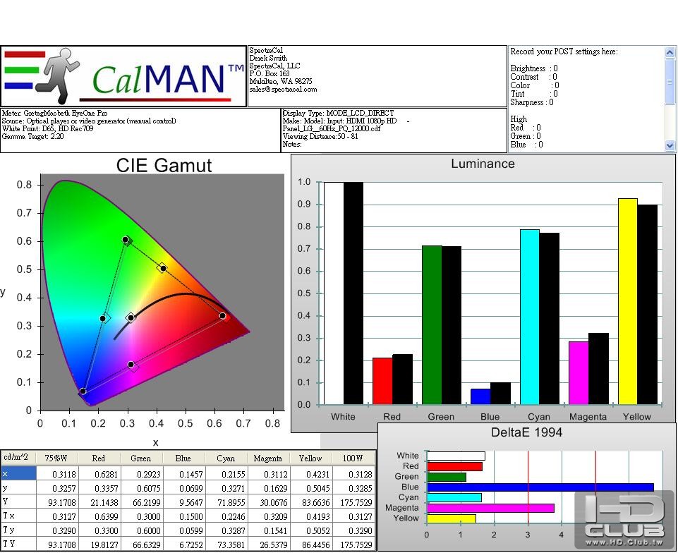Click the cell with value 0.6281
The height and width of the screenshot is (553, 678).
[x=99, y=474]
